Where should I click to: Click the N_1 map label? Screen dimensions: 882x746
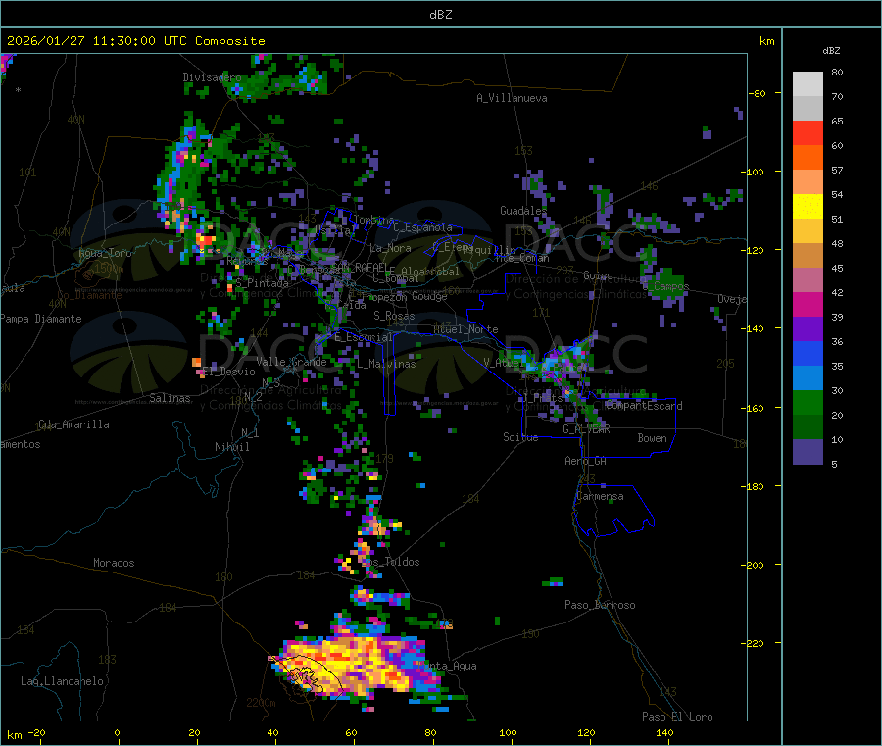coord(250,432)
